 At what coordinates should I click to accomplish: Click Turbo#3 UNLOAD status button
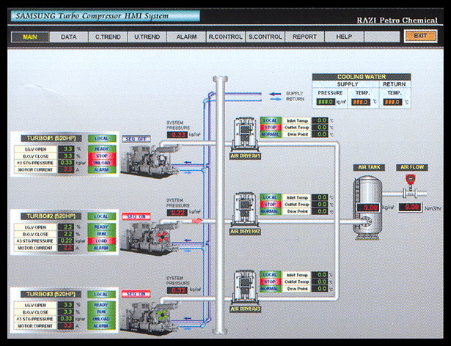(x=101, y=319)
